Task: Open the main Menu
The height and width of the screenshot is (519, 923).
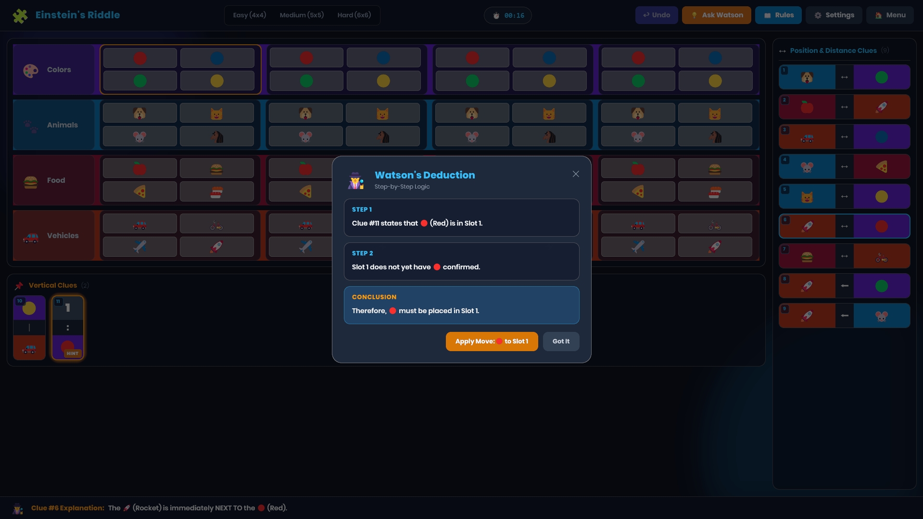Action: (x=890, y=15)
